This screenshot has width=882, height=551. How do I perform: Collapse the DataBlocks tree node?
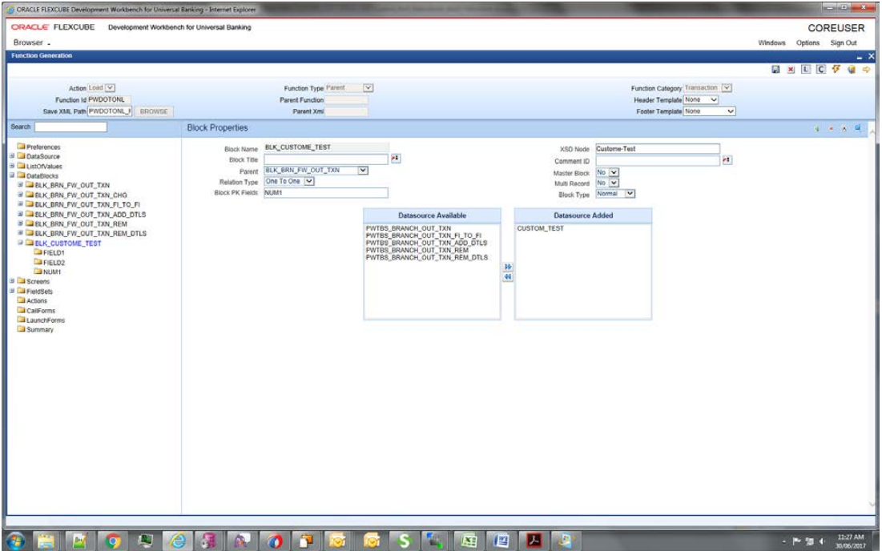(x=12, y=175)
